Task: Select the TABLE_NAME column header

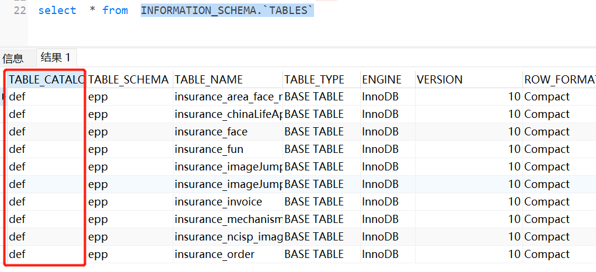Action: click(208, 79)
